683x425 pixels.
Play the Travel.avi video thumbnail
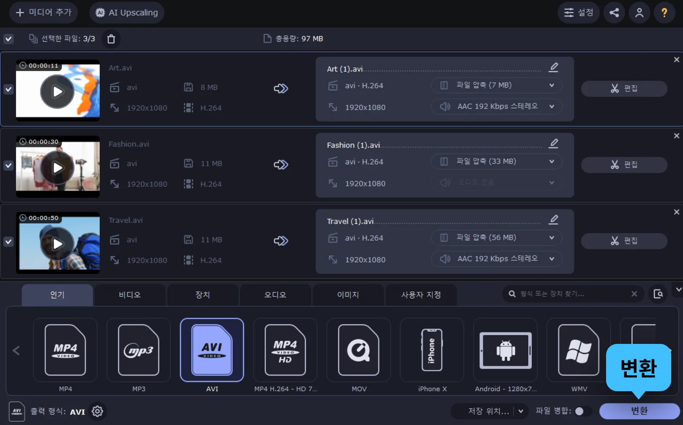point(57,244)
